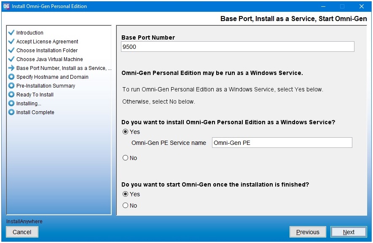Select No for starting Omni-Gen after installation
373x243 pixels.
125,206
